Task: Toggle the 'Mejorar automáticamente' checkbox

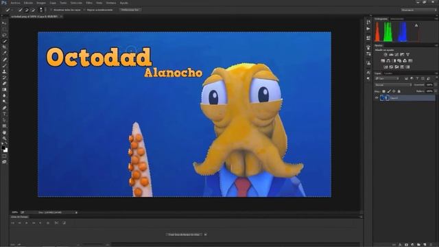Action: [85, 10]
